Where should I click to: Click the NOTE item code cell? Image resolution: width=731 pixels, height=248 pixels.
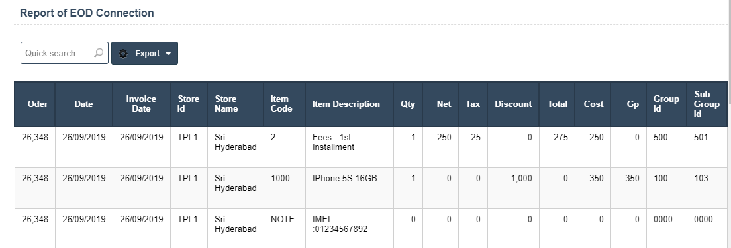pos(284,228)
